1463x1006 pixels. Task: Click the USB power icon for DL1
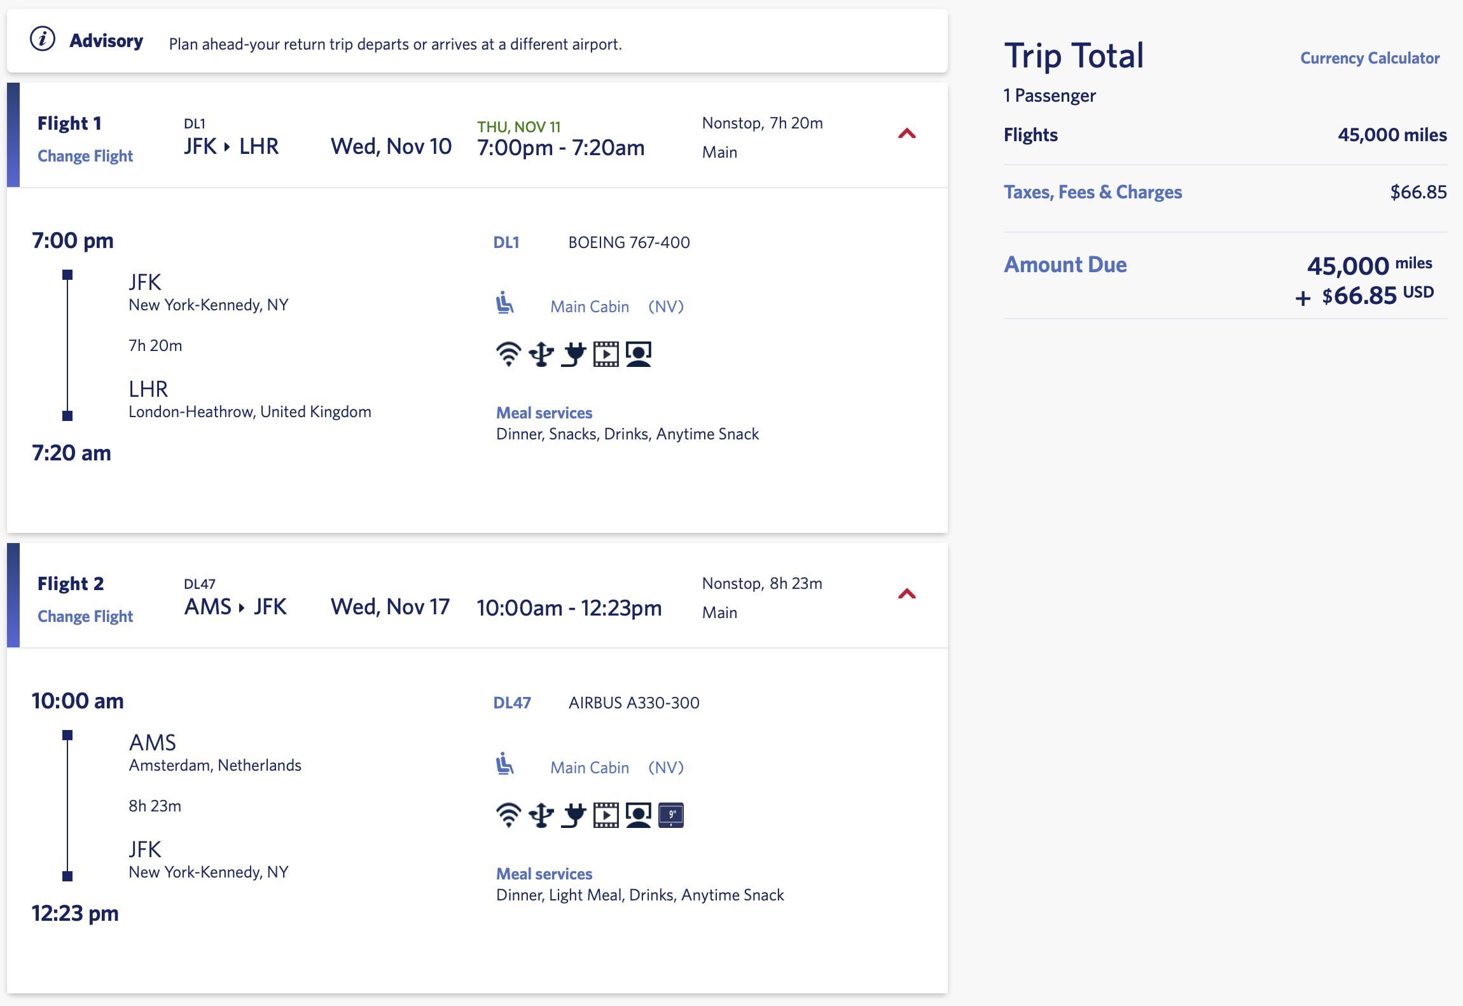(x=541, y=354)
